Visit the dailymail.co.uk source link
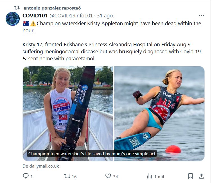This screenshot has width=212, height=183. click(41, 166)
